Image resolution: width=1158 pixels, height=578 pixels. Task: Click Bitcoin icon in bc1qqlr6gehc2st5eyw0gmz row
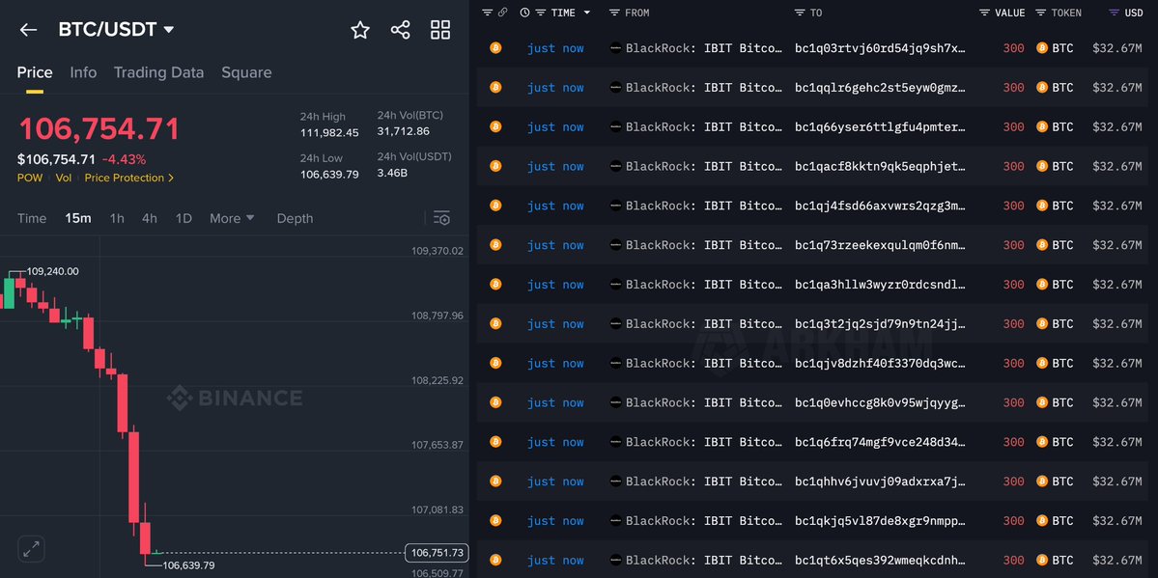tap(495, 87)
